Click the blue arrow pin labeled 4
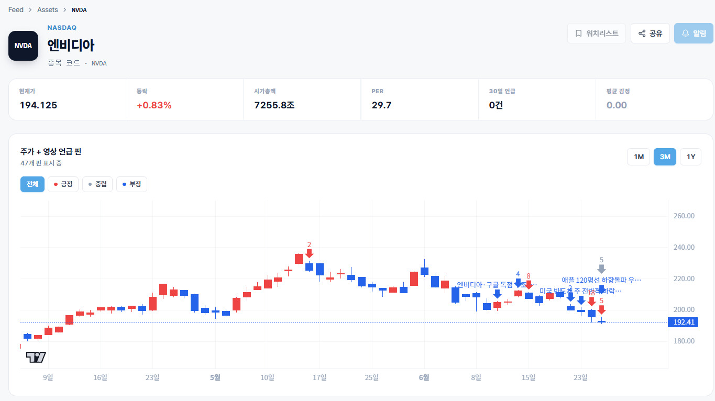This screenshot has width=715, height=401. (x=518, y=283)
